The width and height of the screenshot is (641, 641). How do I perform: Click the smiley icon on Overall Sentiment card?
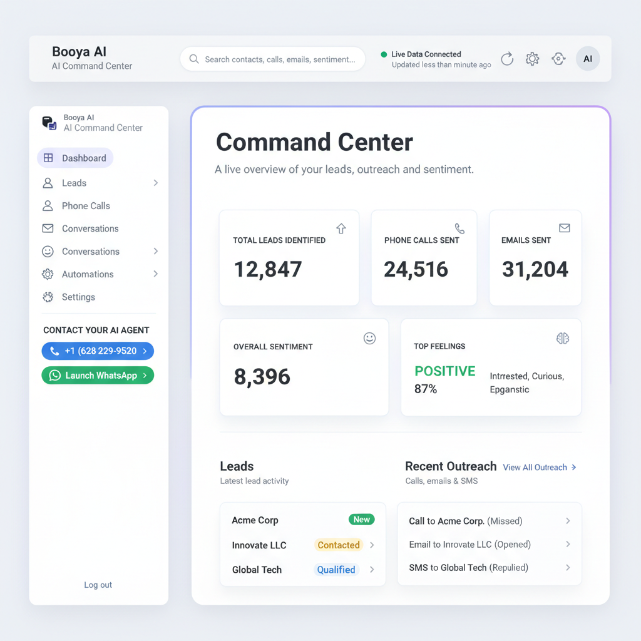[369, 339]
